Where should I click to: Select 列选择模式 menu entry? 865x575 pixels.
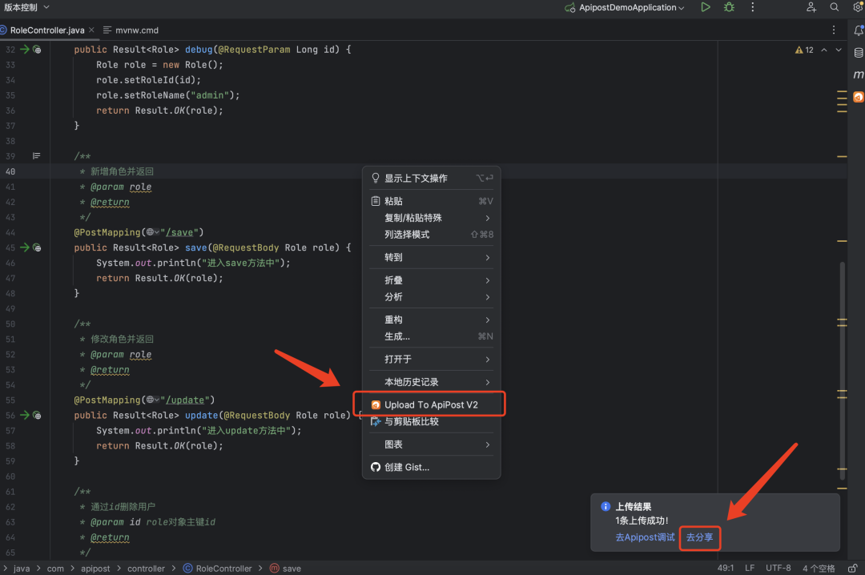click(x=432, y=235)
